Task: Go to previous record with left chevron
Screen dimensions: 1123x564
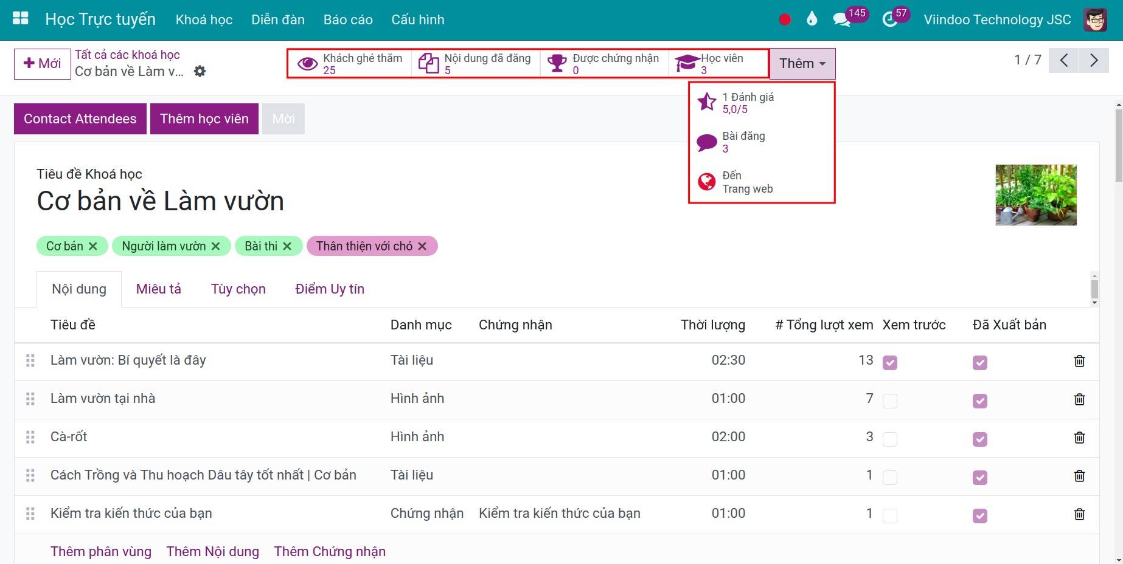Action: [x=1064, y=60]
